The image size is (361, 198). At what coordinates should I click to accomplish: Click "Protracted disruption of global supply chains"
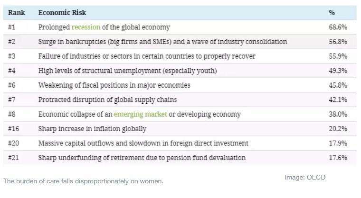[107, 100]
